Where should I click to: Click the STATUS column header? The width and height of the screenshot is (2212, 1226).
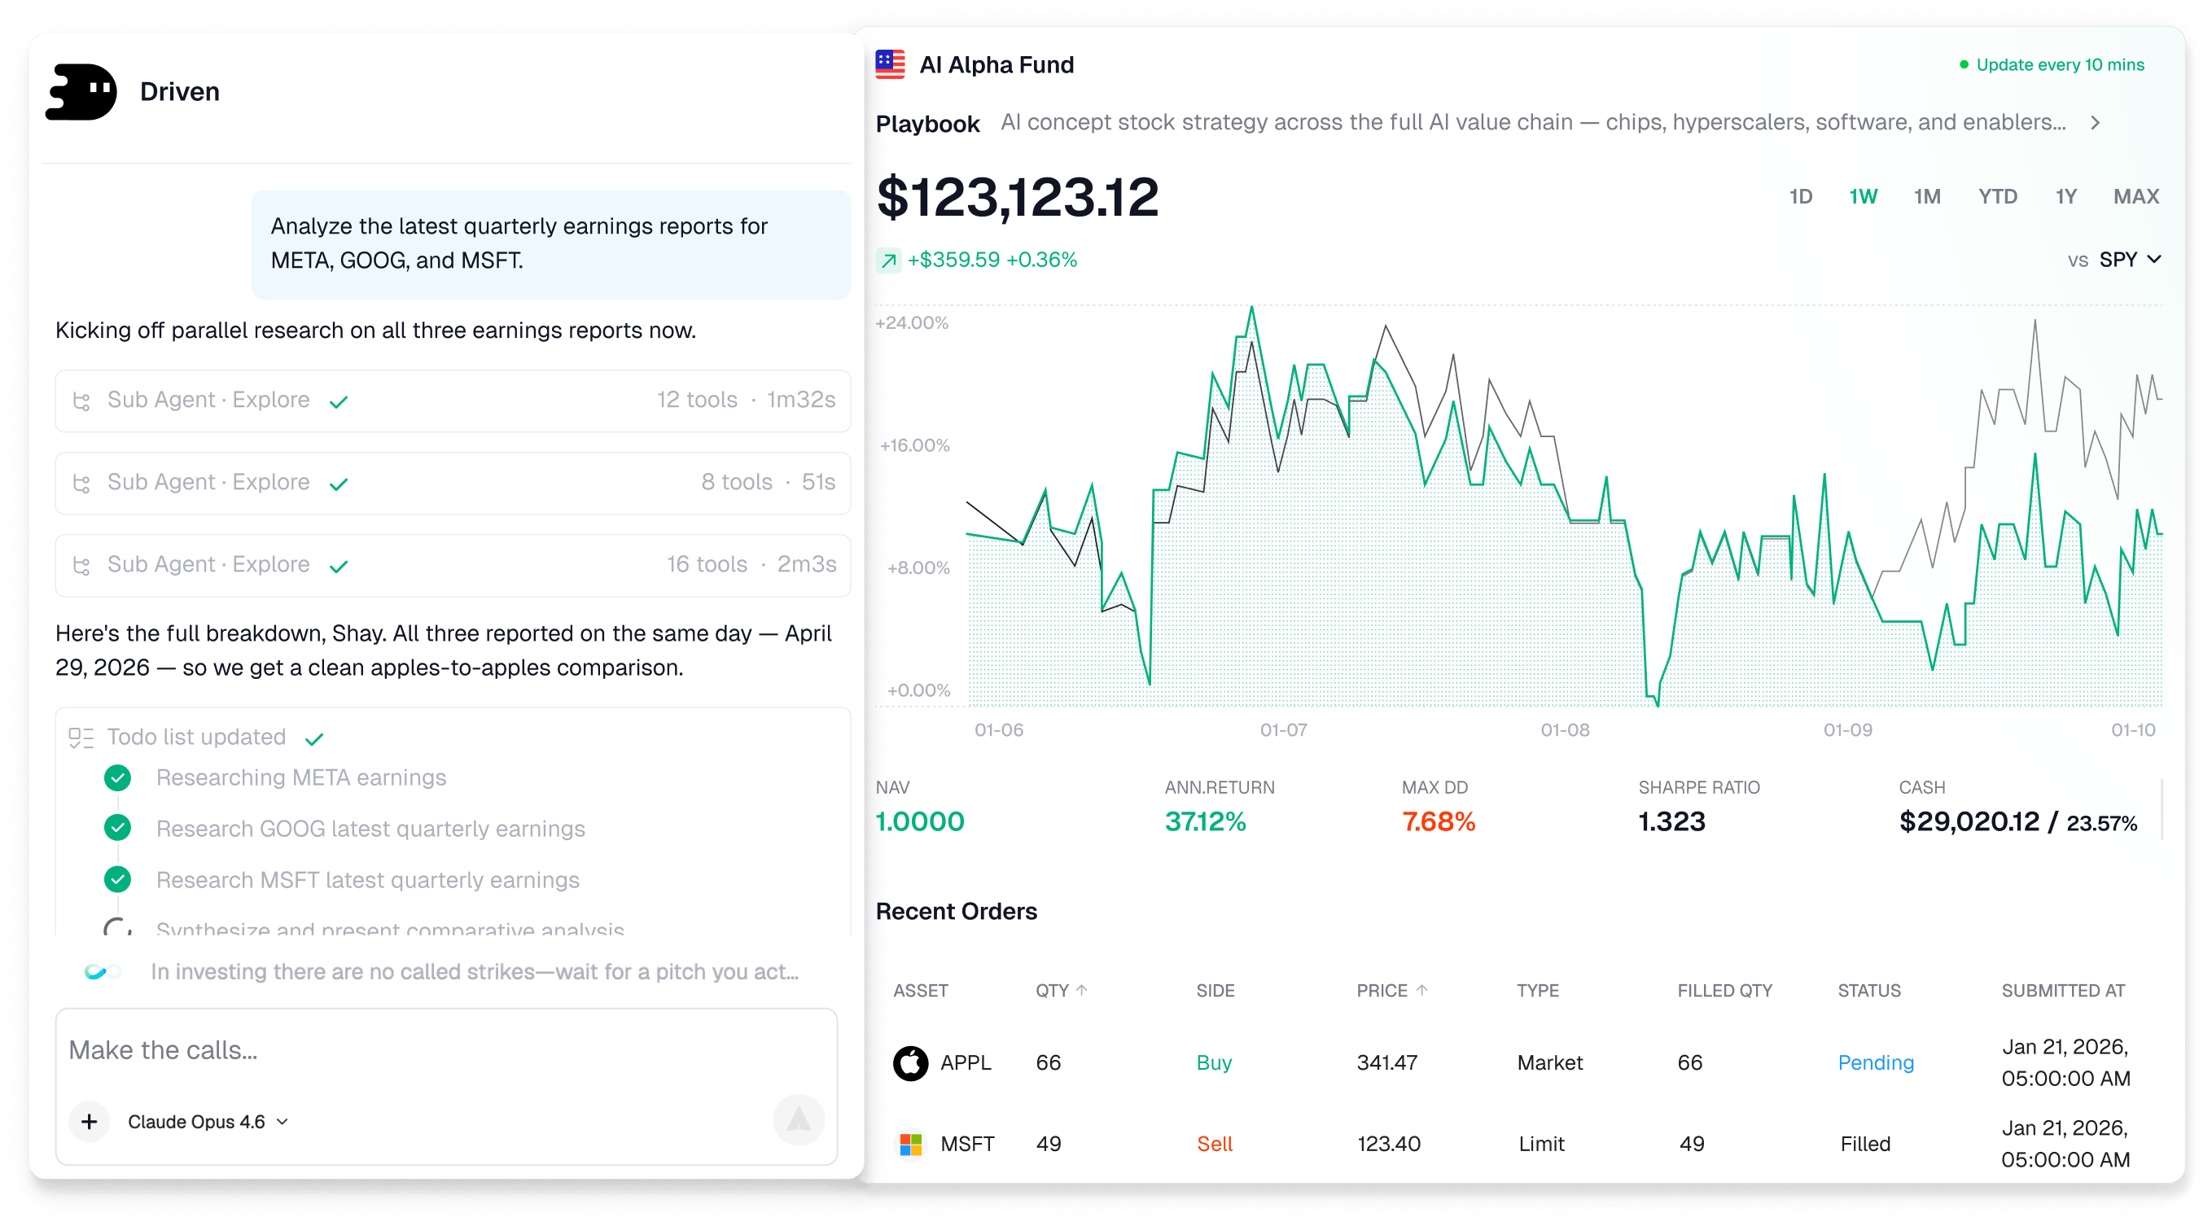(x=1868, y=991)
